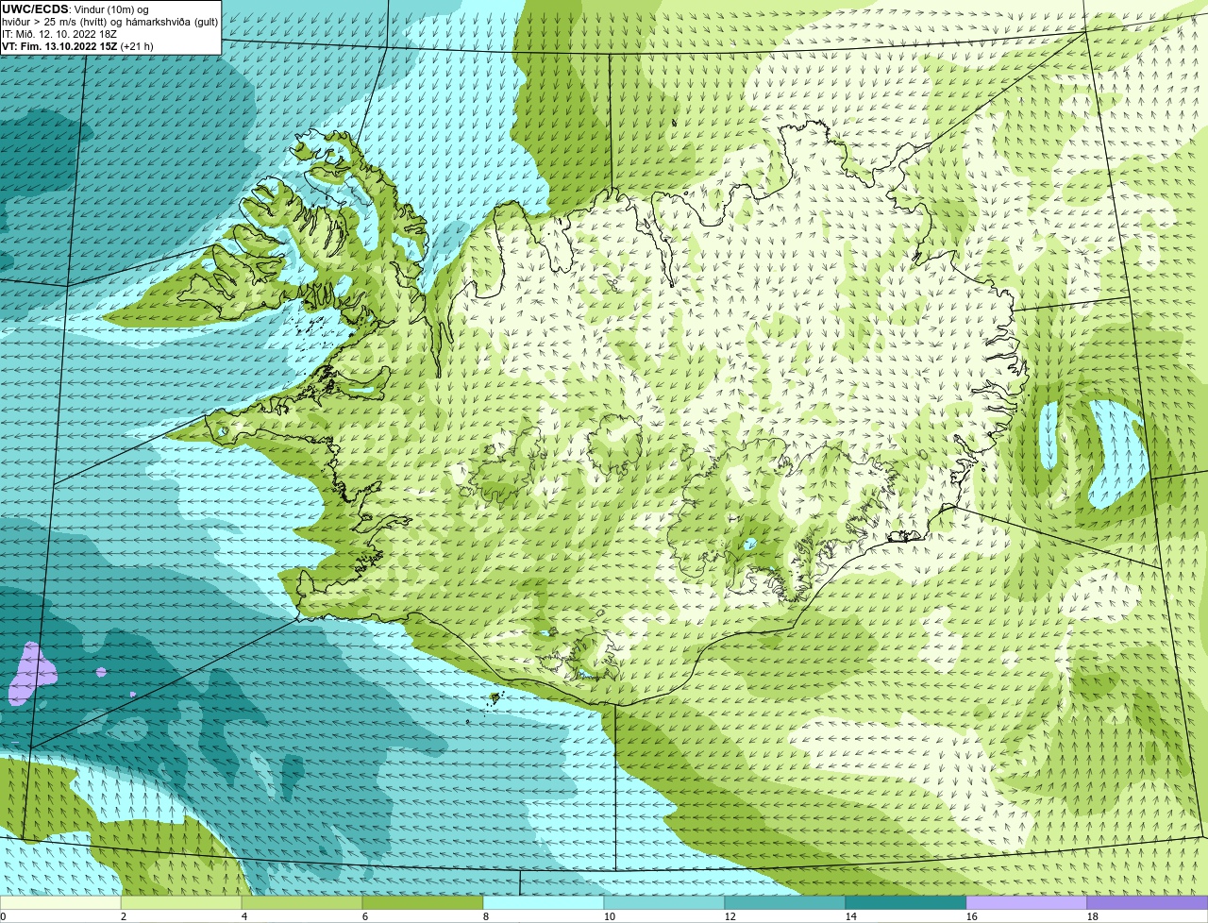Click the 10–12 m/s turquoise legend swatch
Viewport: 1208px width, 923px height.
(664, 902)
